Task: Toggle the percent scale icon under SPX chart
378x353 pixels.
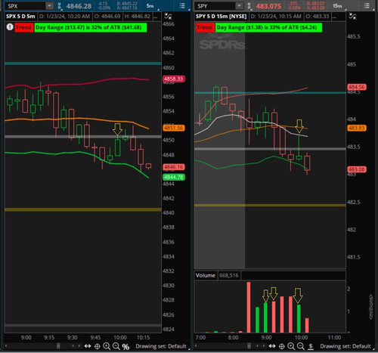Action: click(x=125, y=347)
